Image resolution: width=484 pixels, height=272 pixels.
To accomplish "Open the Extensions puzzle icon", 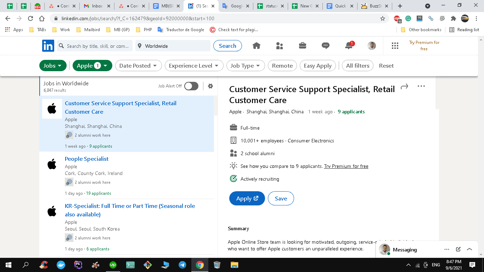I will pyautogui.click(x=453, y=18).
